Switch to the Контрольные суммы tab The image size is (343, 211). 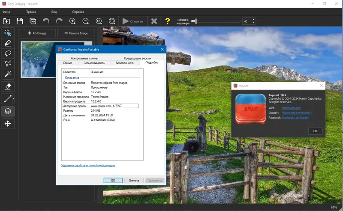pyautogui.click(x=84, y=58)
